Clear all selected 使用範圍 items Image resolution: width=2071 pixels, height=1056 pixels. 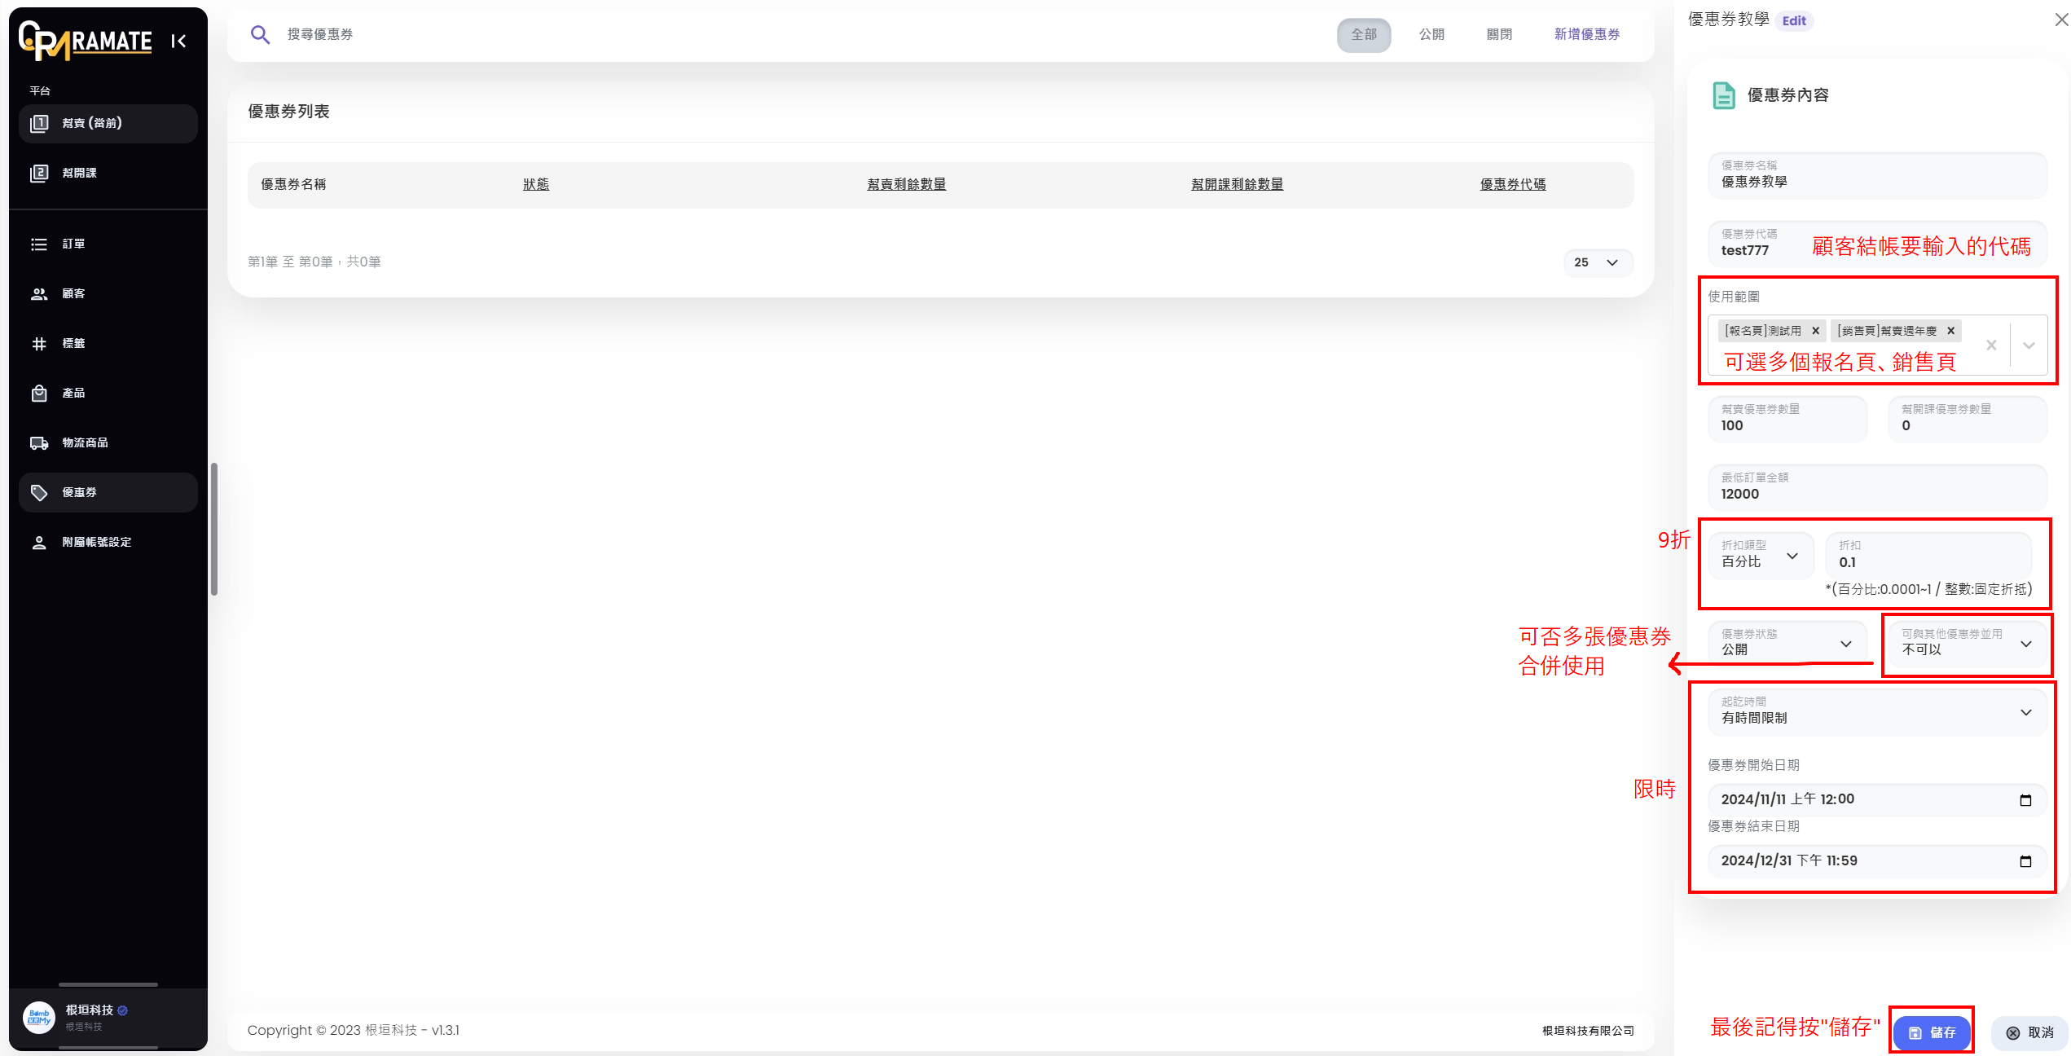pos(1991,345)
